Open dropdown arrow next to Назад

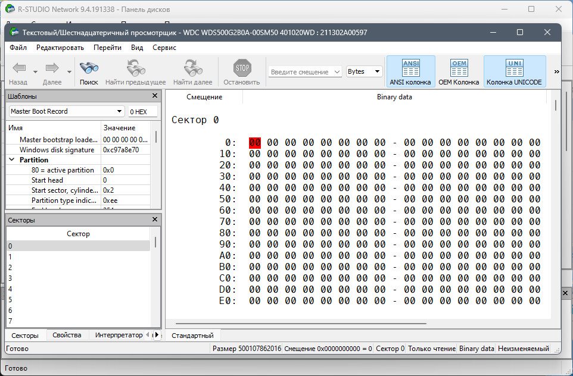coord(35,72)
